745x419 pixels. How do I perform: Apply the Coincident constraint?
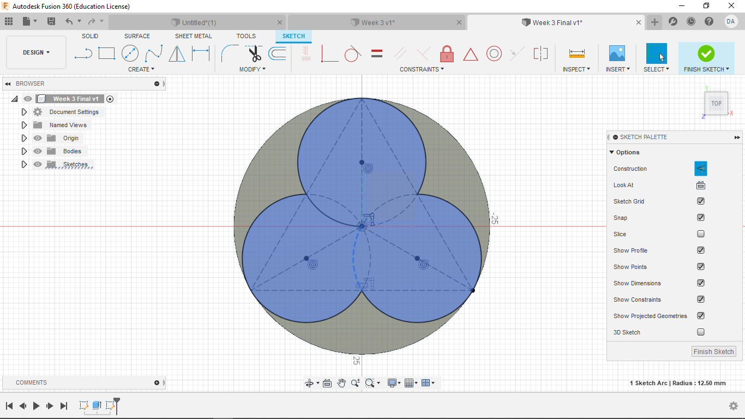329,53
